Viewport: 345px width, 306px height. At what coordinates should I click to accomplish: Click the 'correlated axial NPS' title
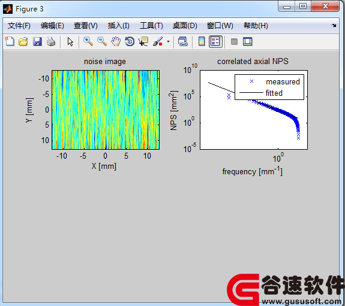(253, 62)
